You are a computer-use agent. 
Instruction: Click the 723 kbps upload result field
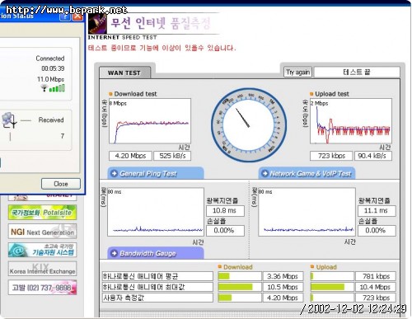tap(331, 156)
